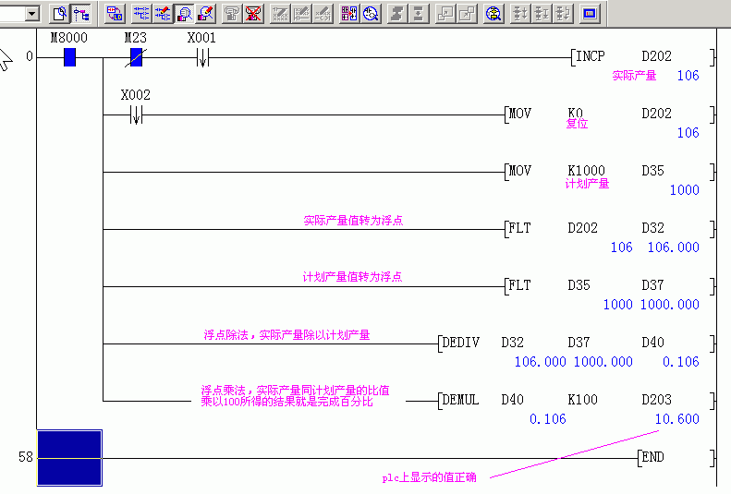Image resolution: width=731 pixels, height=494 pixels.
Task: Click value 106.000 under FLT D32
Action: click(673, 247)
